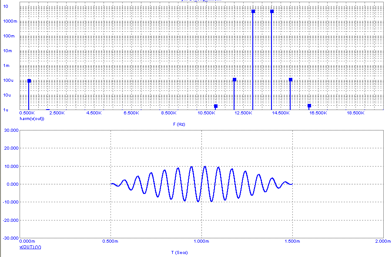Click the small marker left of 16.500K
The width and height of the screenshot is (392, 257).
coord(309,106)
